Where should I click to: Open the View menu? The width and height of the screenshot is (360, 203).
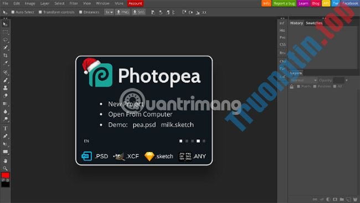(x=87, y=3)
